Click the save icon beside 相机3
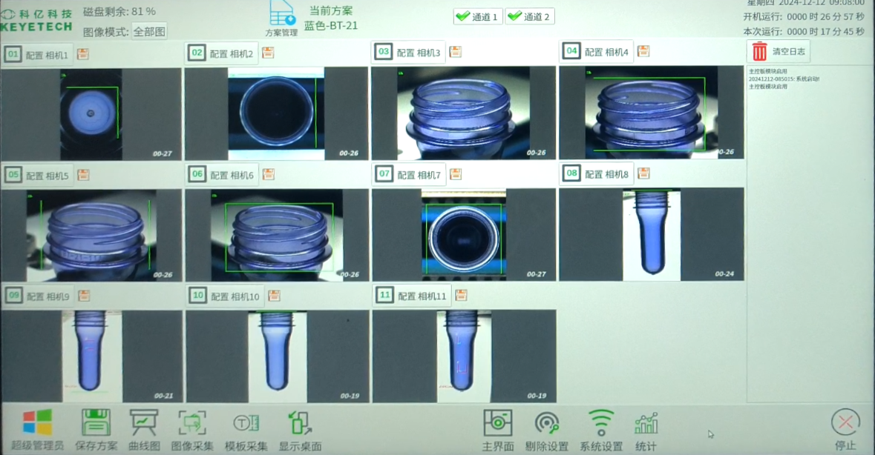 [x=456, y=52]
